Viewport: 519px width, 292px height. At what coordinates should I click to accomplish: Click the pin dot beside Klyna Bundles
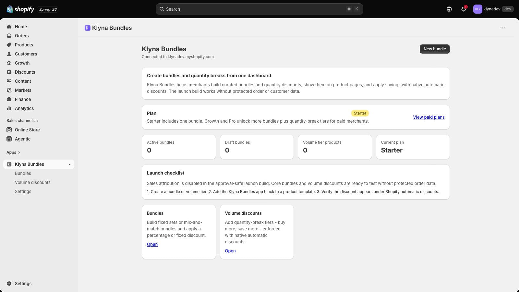[70, 164]
